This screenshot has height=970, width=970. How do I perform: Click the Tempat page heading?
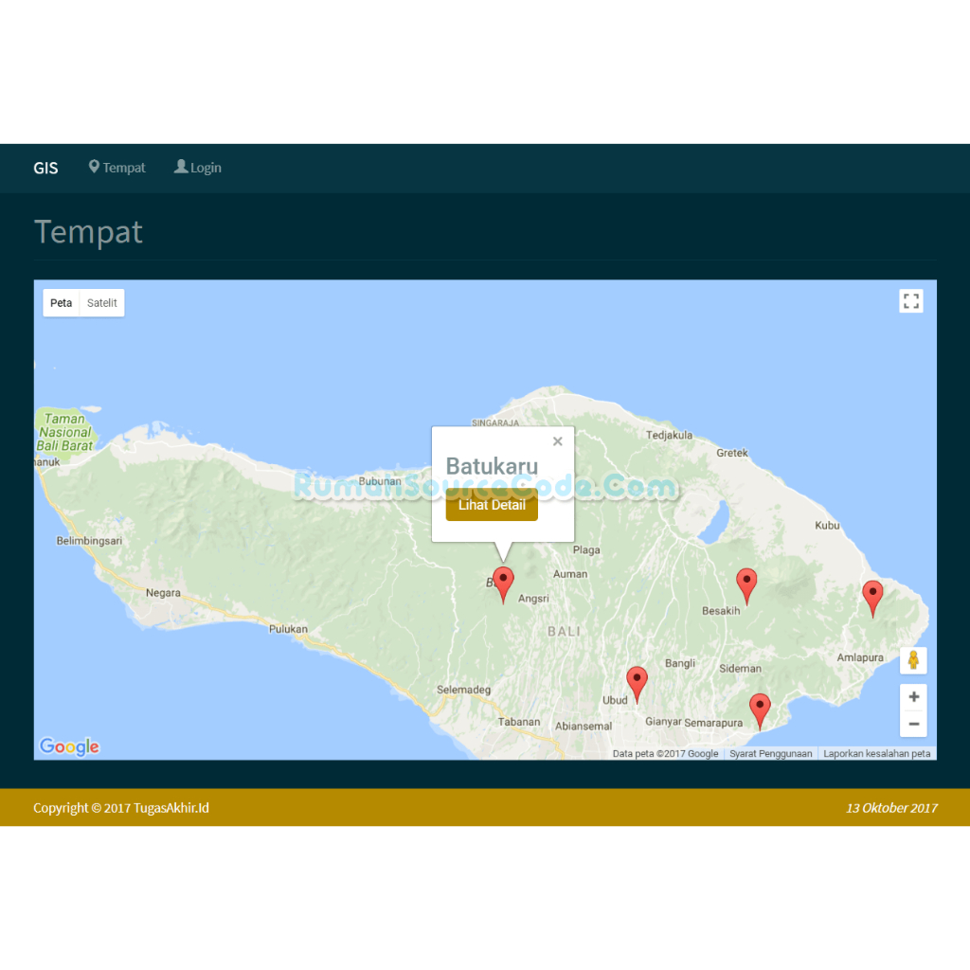[x=88, y=232]
